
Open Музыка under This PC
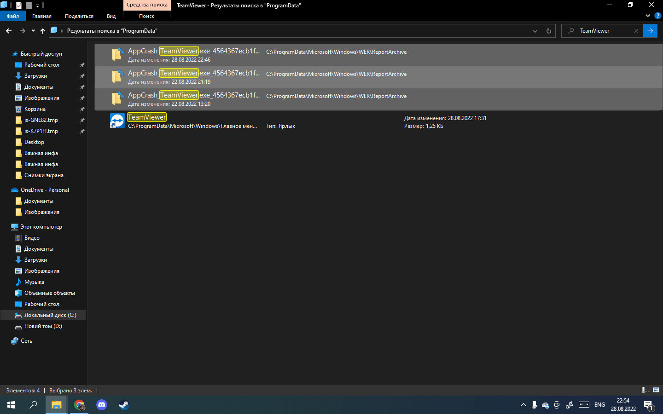pos(34,282)
